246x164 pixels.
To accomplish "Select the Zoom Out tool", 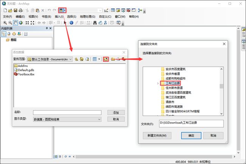I will pyautogui.click(x=10, y=23).
